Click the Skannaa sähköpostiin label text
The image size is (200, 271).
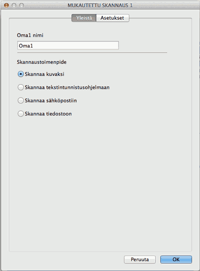point(51,100)
